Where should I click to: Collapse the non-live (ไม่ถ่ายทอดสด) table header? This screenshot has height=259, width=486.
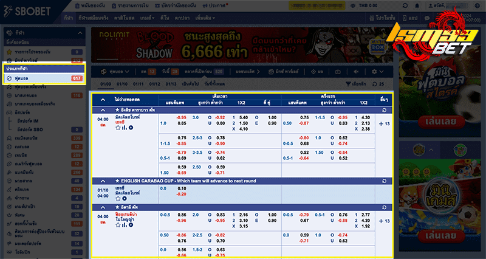pyautogui.click(x=103, y=100)
